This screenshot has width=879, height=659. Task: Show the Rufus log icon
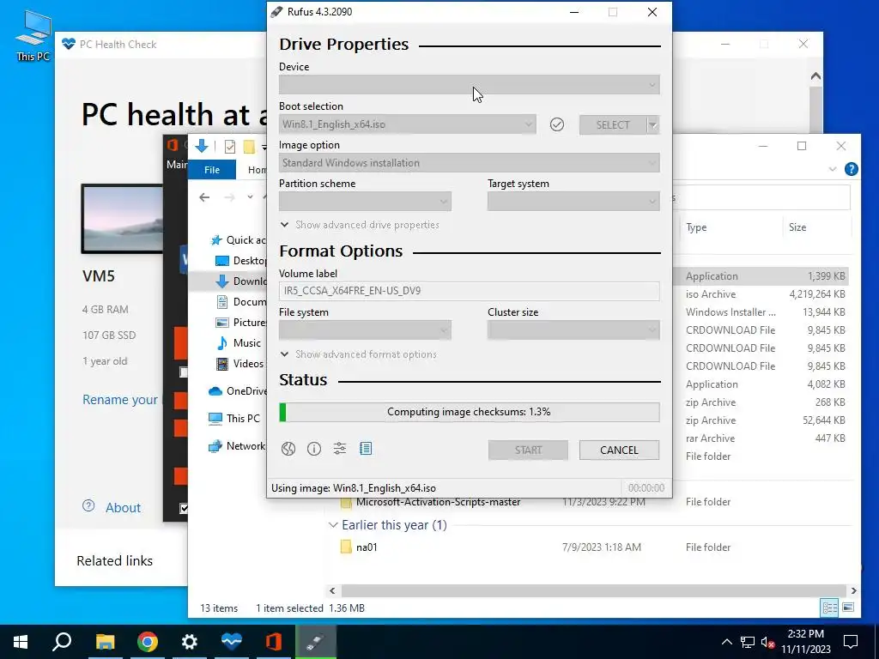(x=366, y=448)
